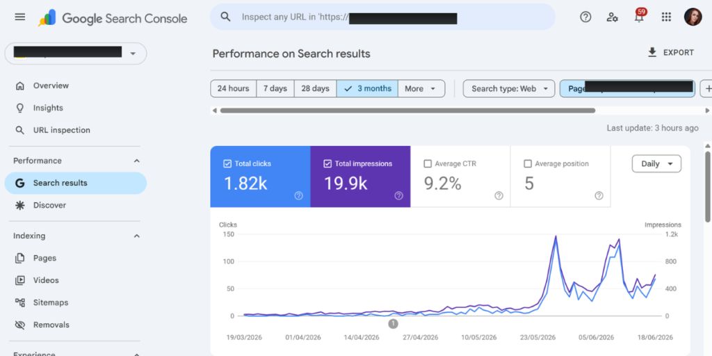
Task: Open the Google apps grid
Action: click(666, 17)
